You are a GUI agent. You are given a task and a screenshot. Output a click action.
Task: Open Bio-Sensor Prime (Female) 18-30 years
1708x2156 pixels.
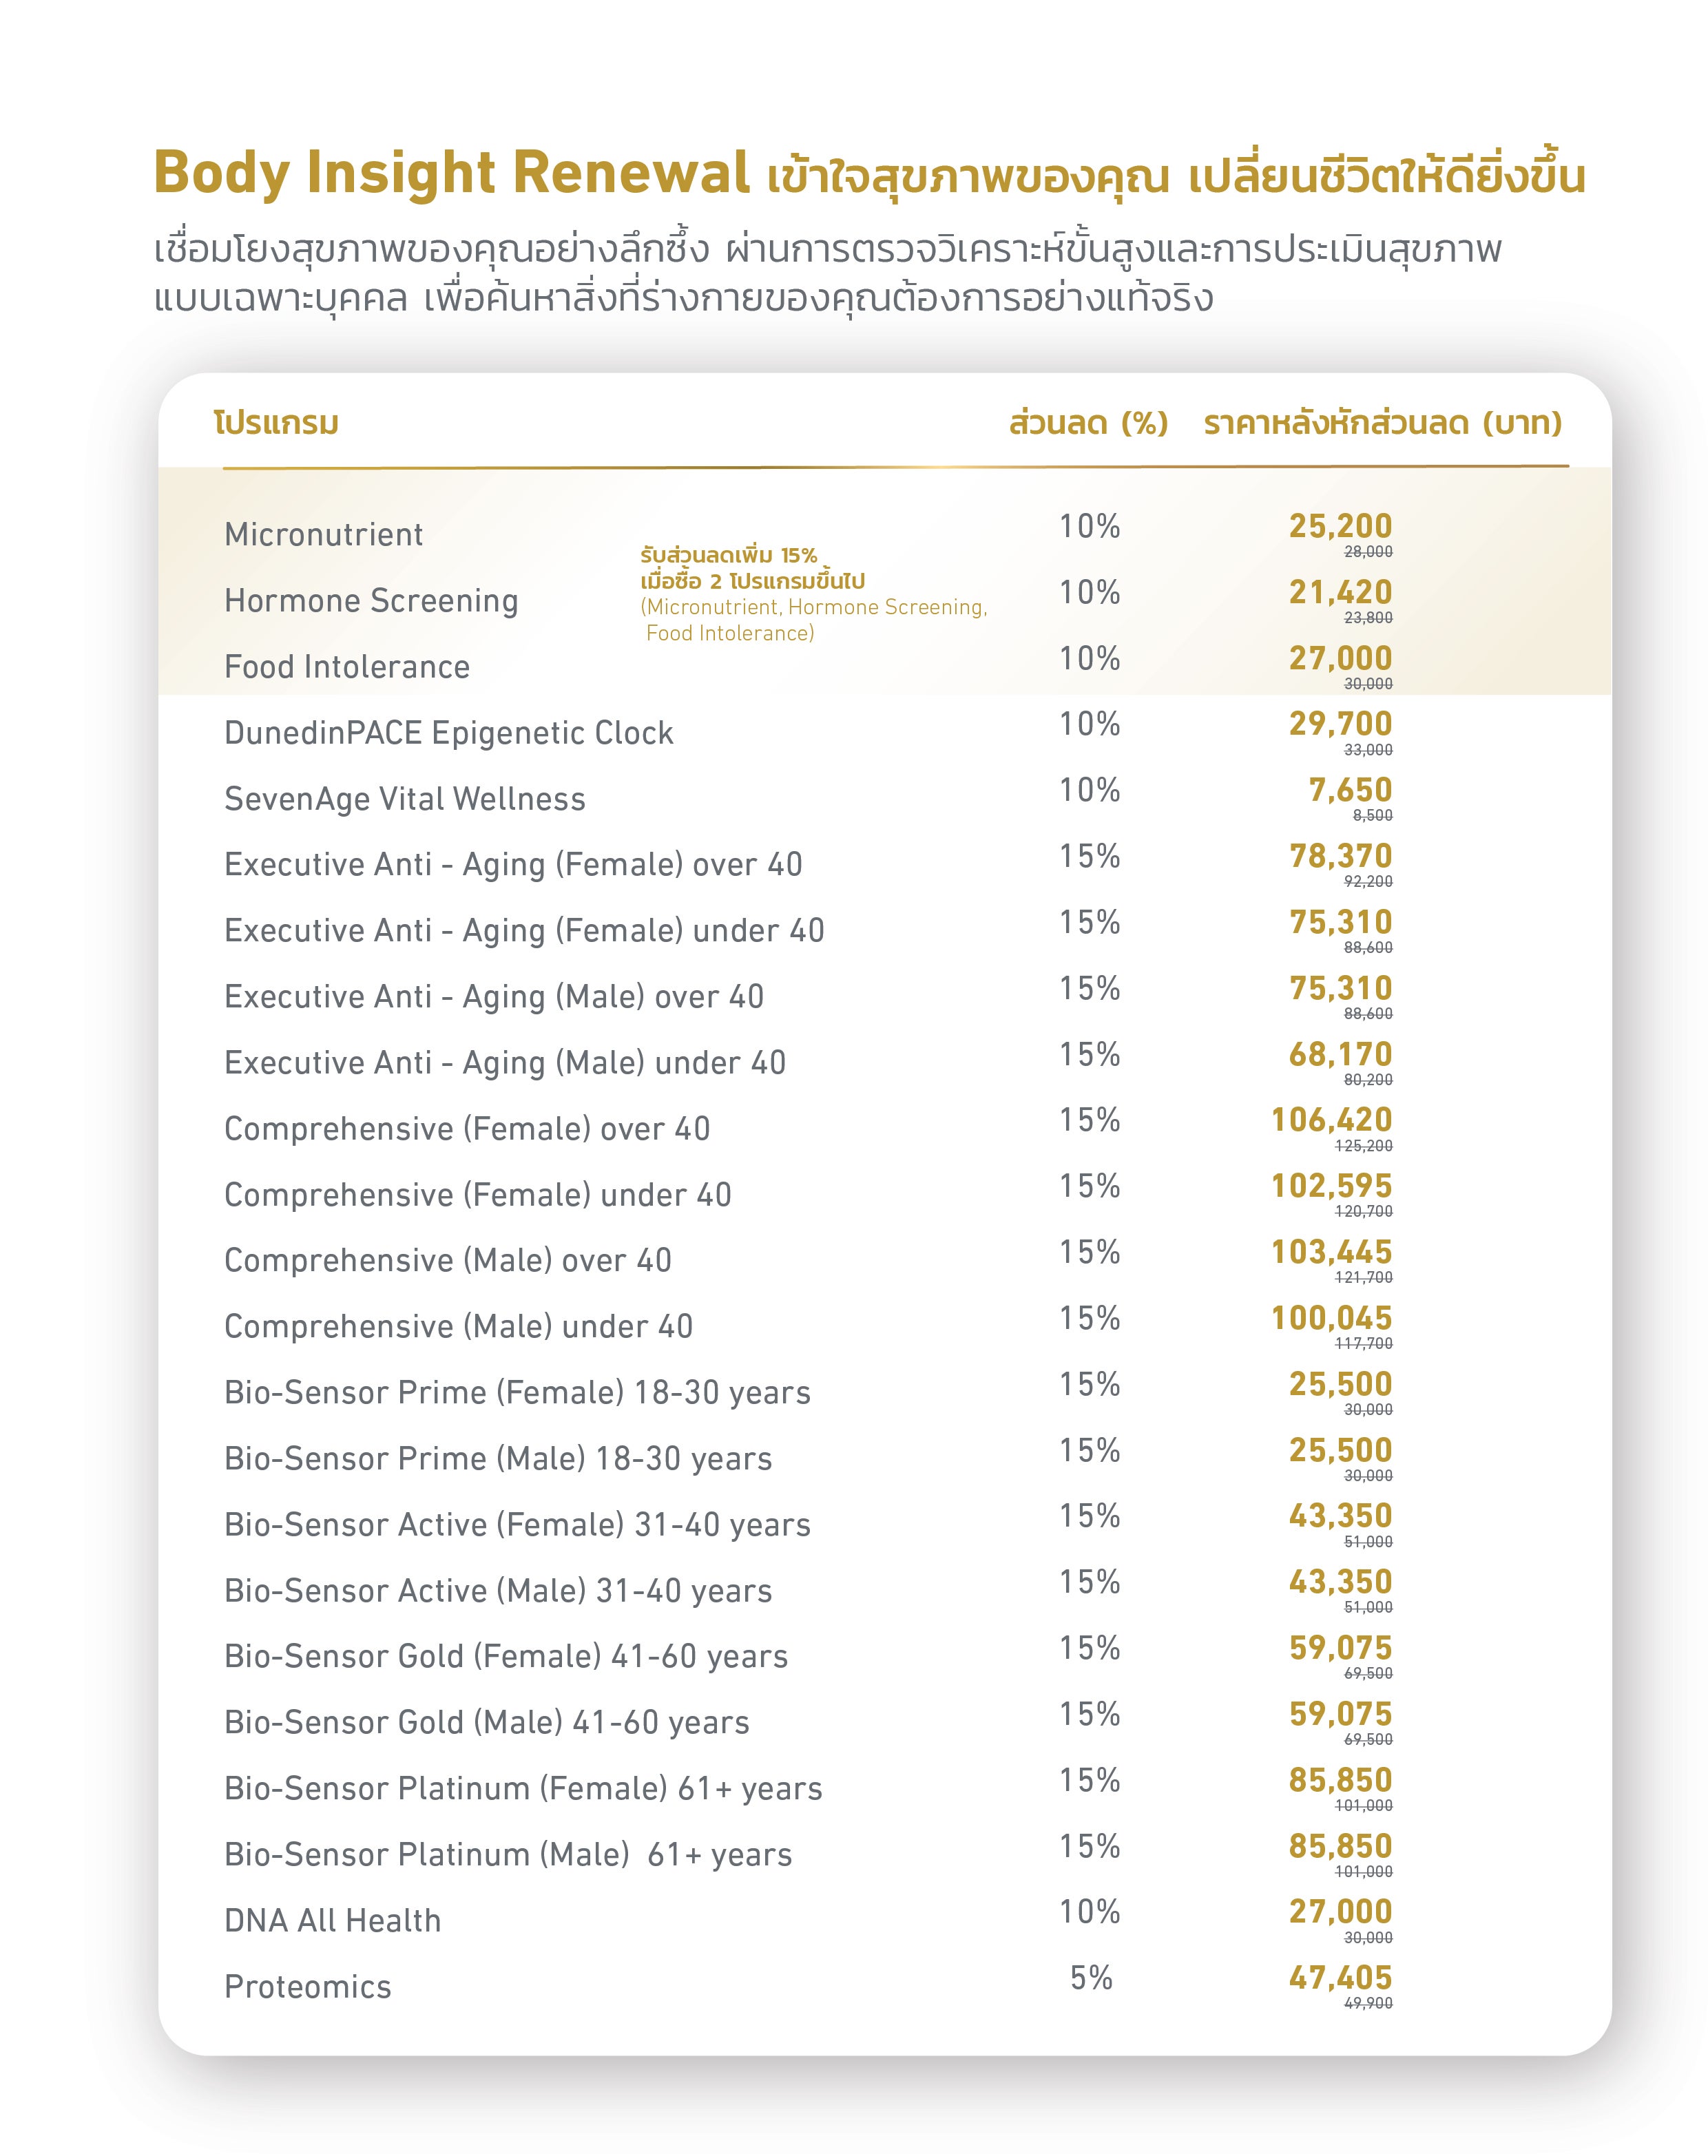(517, 1393)
